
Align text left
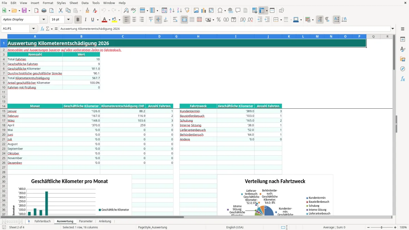point(126,20)
